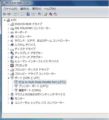This screenshot has height=120, width=109.
Task: Select the フロッピー ディスク ドライブ row text
Action: click(x=32, y=70)
